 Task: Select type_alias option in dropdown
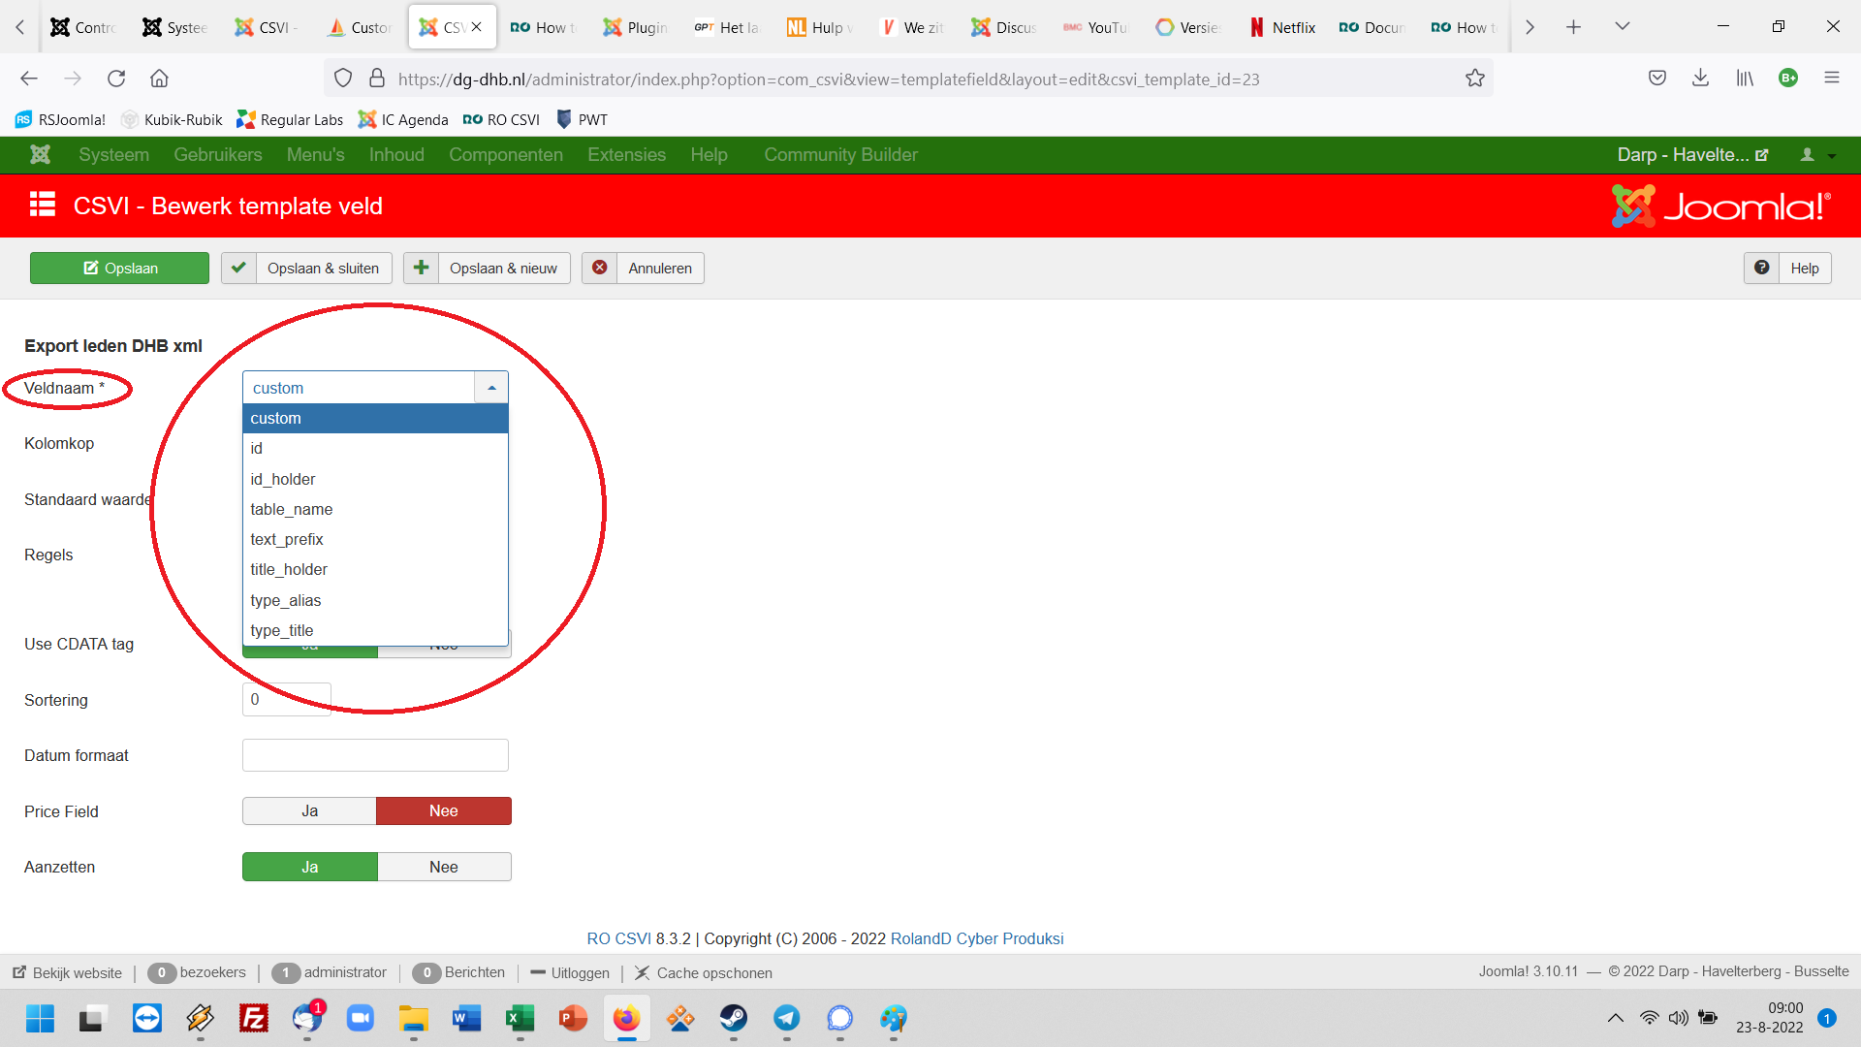(285, 600)
